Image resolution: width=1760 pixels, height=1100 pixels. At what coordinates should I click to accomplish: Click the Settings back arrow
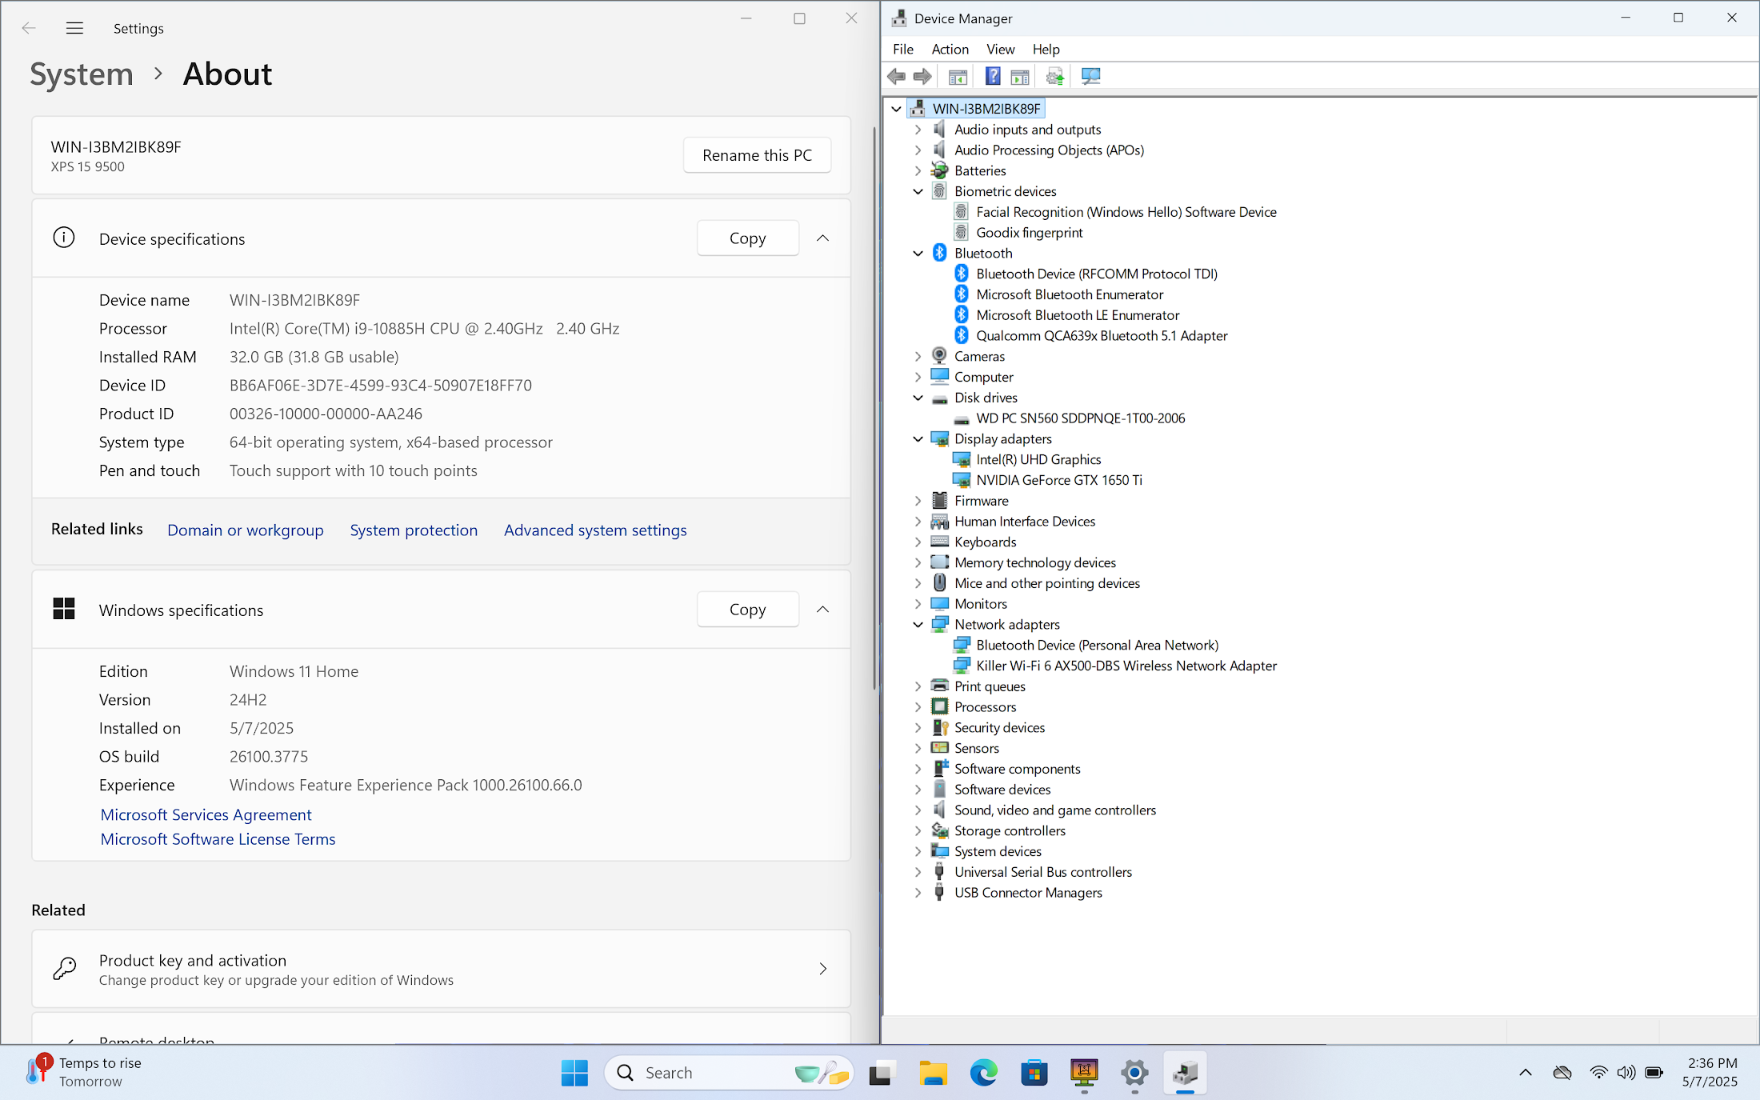(29, 28)
